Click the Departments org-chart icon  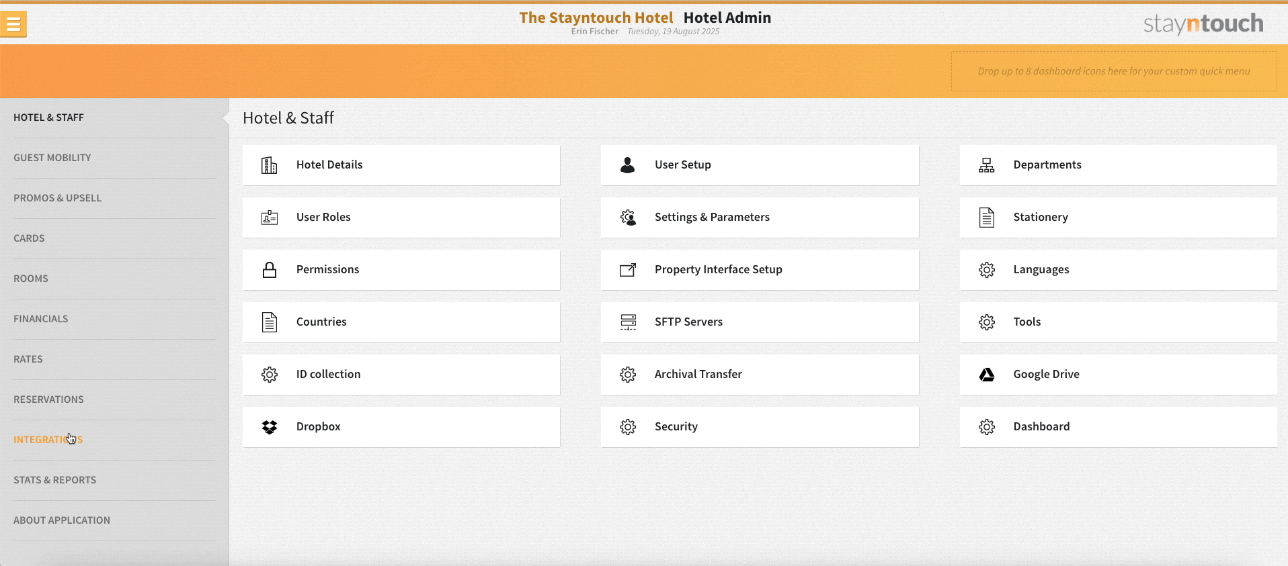click(x=987, y=165)
